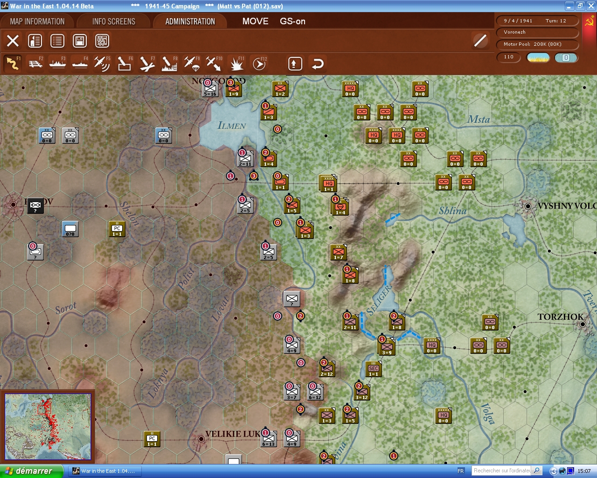Select the 1=7 Soviet unit counter
The height and width of the screenshot is (478, 597).
339,252
